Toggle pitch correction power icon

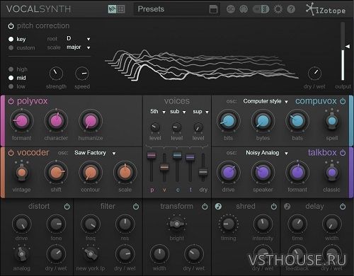[x=11, y=26]
